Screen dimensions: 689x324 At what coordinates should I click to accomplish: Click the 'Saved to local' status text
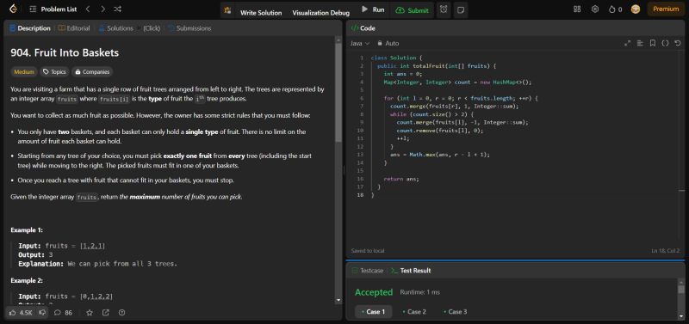click(368, 251)
